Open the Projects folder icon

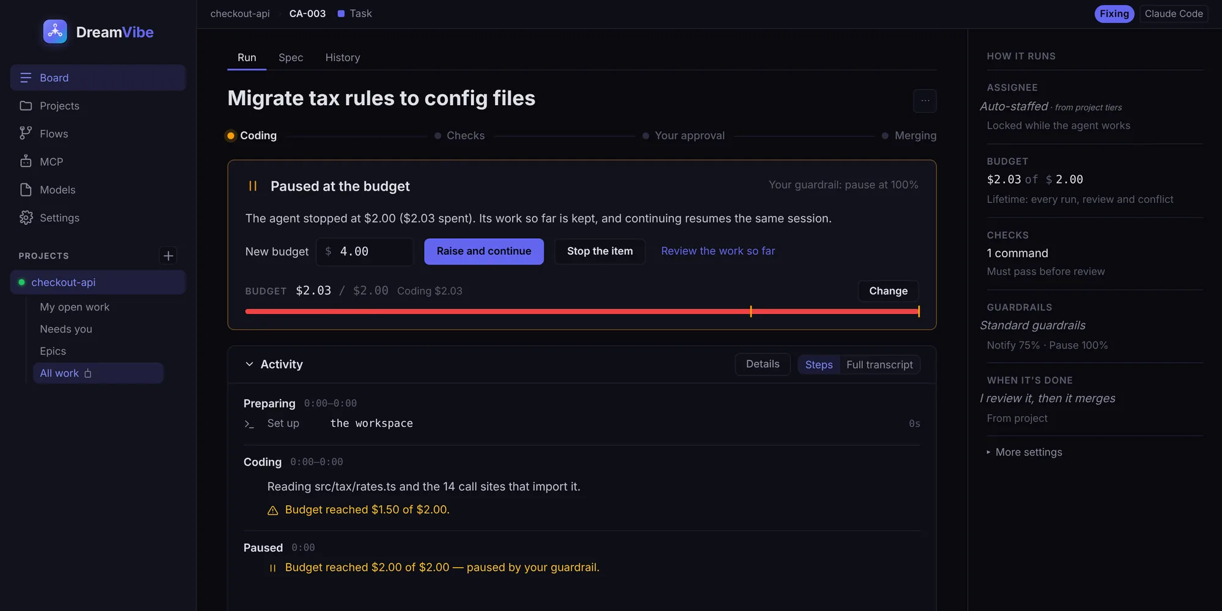click(x=26, y=106)
